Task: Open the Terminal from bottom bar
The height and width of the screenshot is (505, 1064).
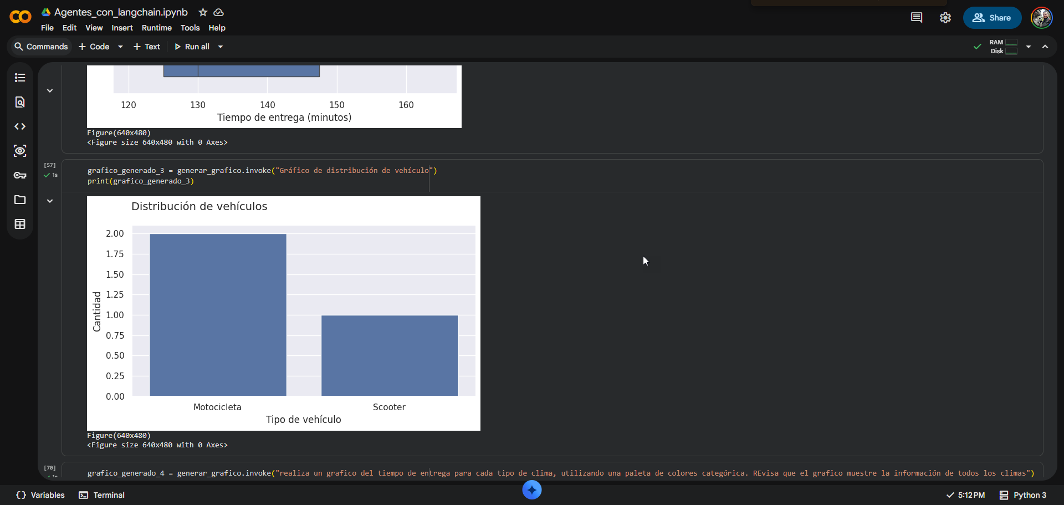Action: pos(102,495)
